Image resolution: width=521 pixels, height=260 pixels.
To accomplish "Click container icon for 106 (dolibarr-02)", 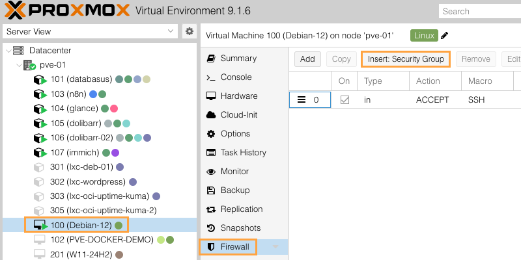I will click(x=40, y=138).
